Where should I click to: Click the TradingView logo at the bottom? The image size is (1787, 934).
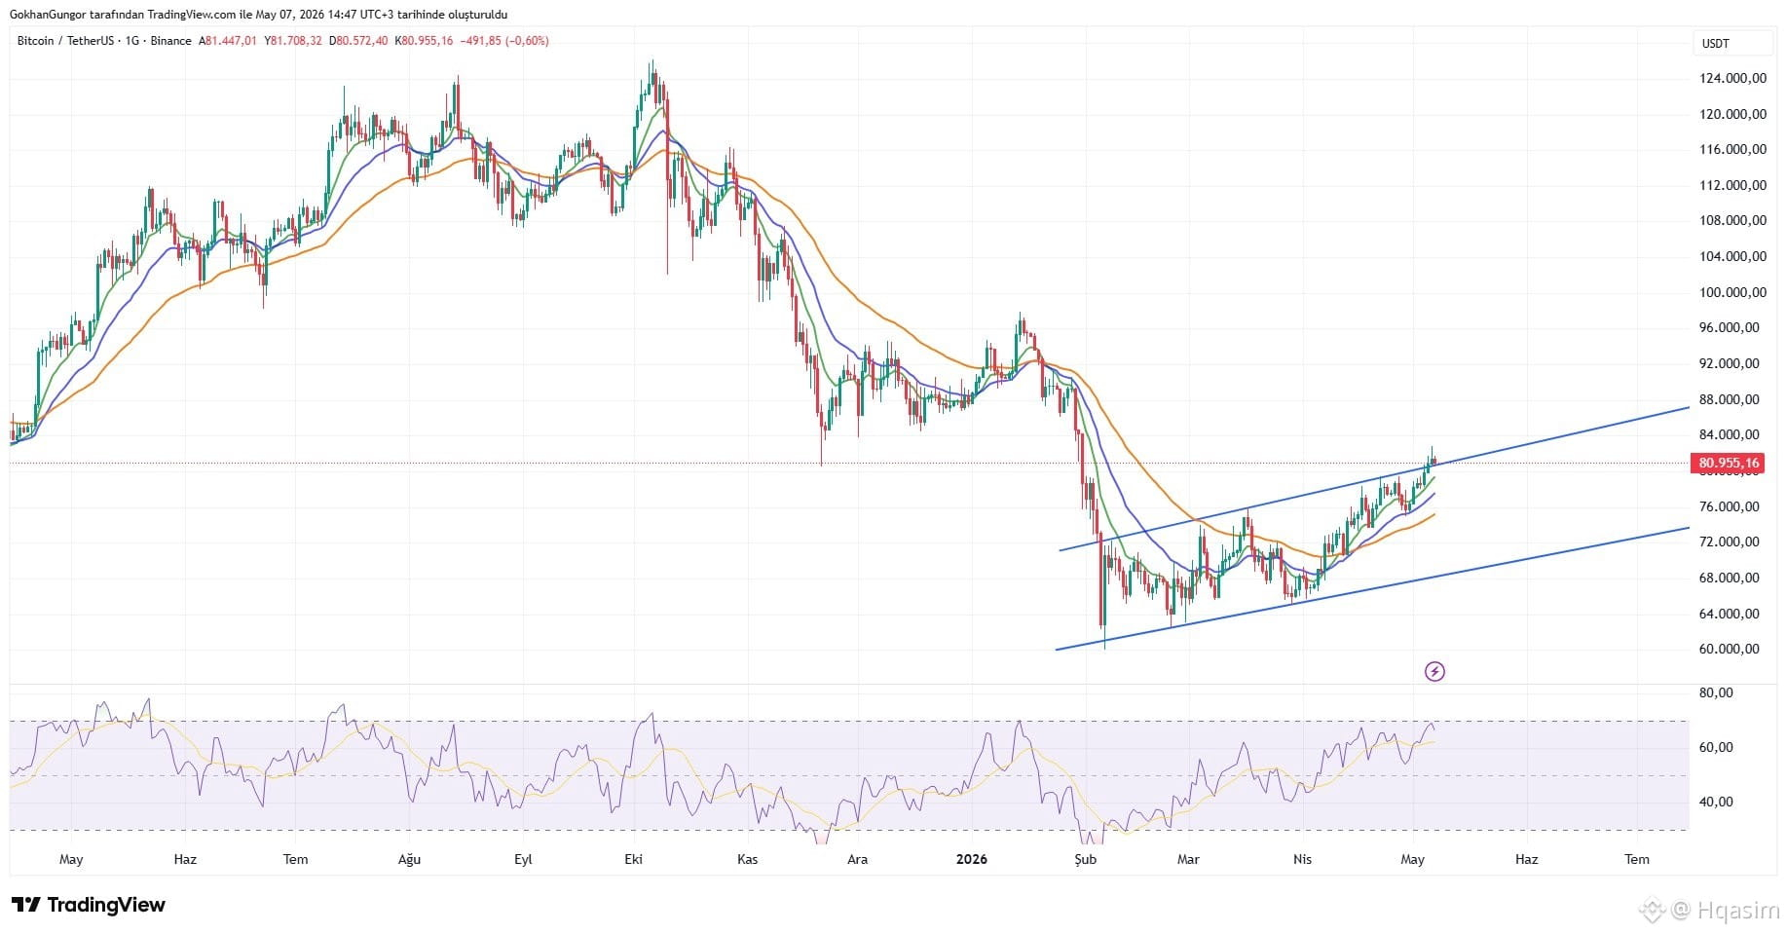[x=89, y=905]
